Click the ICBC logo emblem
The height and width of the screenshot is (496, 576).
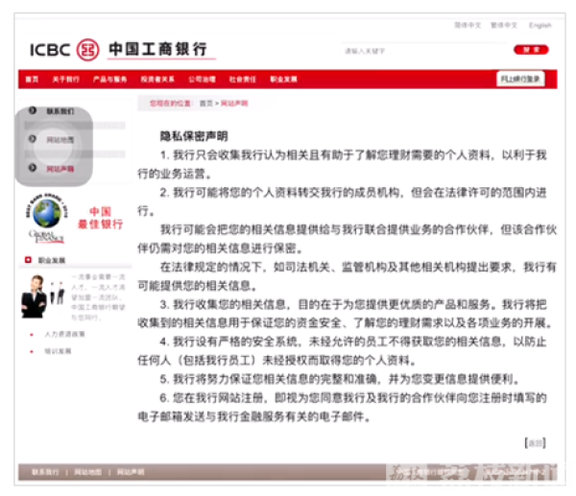(88, 49)
